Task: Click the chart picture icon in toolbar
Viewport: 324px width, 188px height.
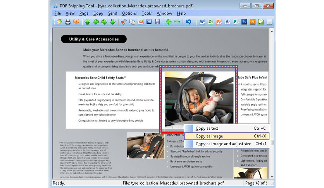Action: 141,22
